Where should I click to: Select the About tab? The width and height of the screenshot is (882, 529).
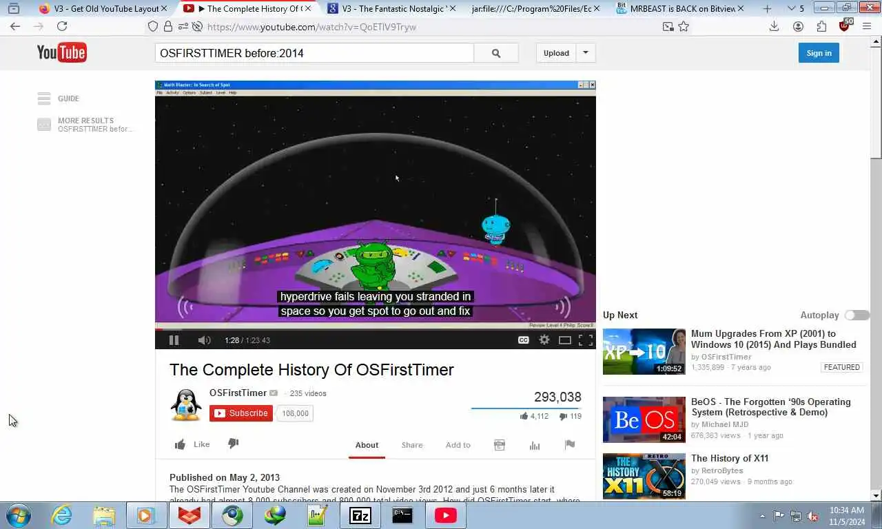coord(367,445)
